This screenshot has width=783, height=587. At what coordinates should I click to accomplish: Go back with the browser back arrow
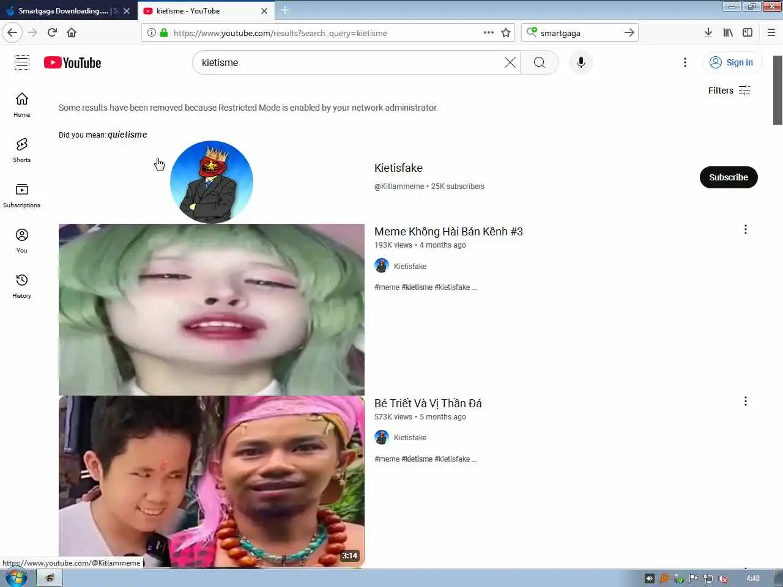pyautogui.click(x=13, y=32)
